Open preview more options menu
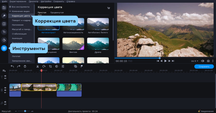 pos(213,61)
